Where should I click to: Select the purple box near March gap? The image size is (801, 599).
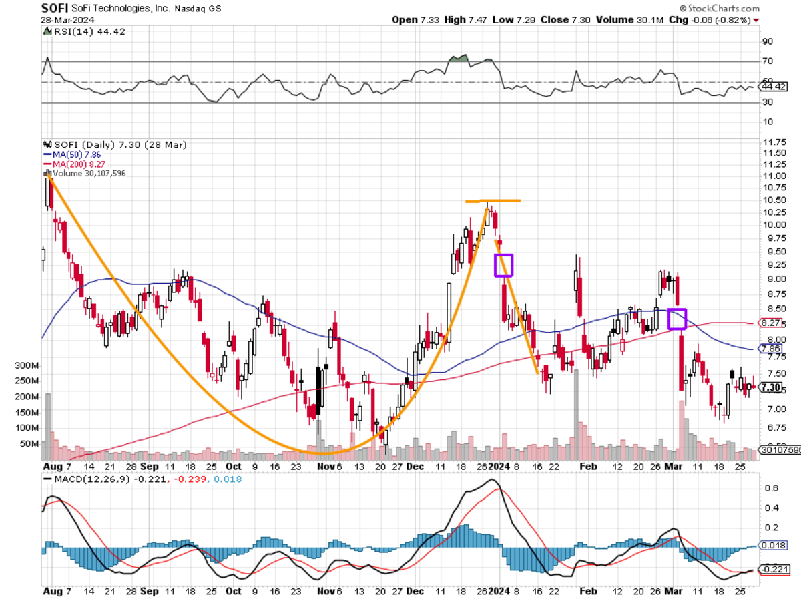tap(677, 319)
